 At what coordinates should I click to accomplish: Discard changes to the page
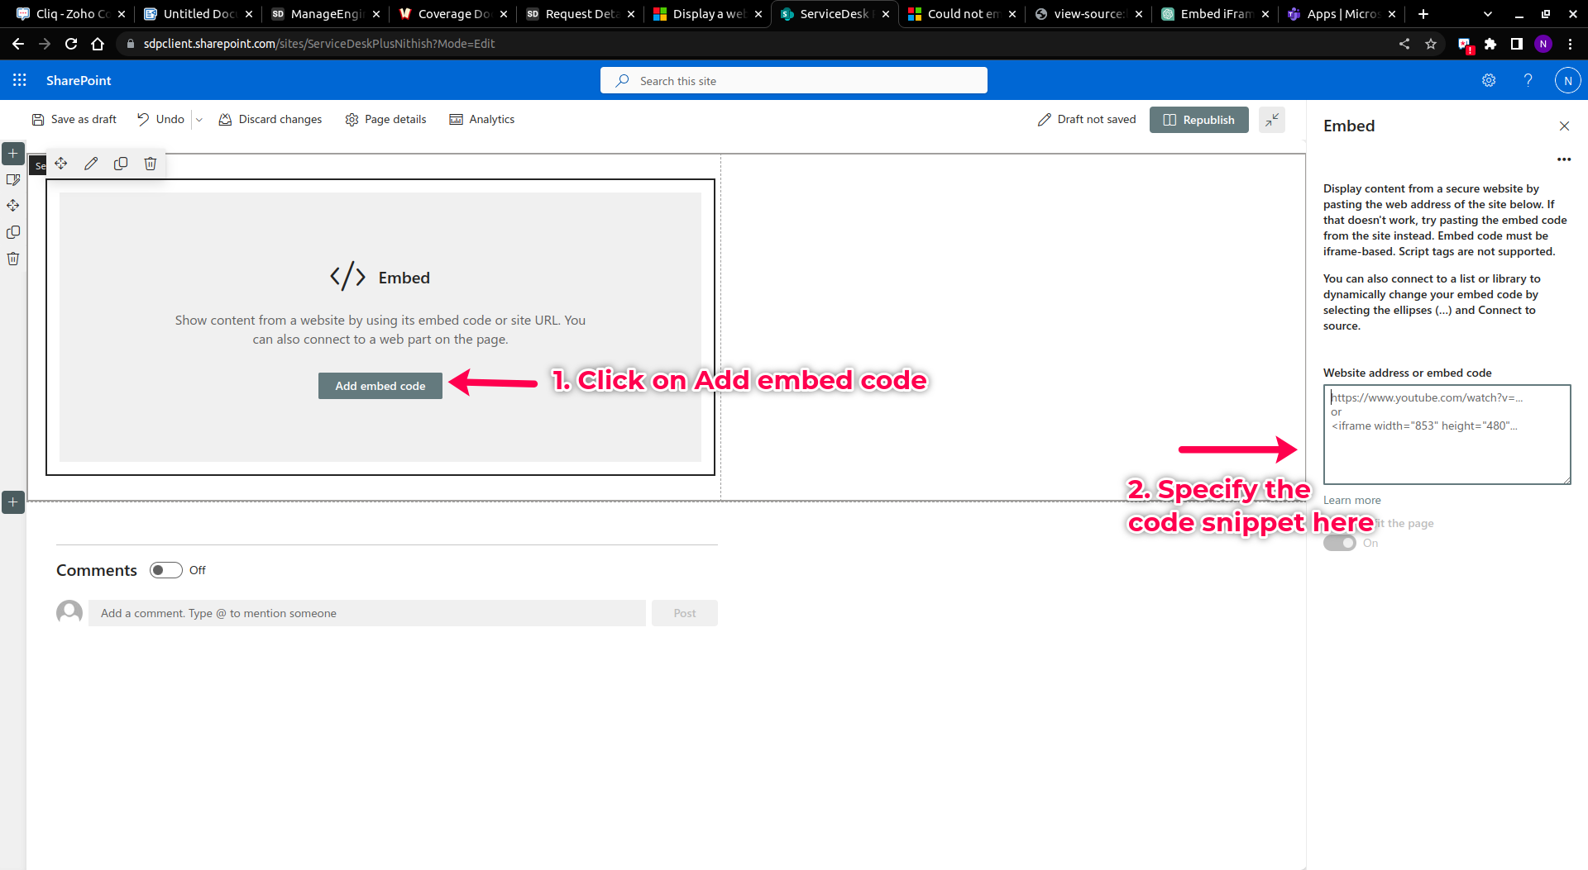coord(270,120)
